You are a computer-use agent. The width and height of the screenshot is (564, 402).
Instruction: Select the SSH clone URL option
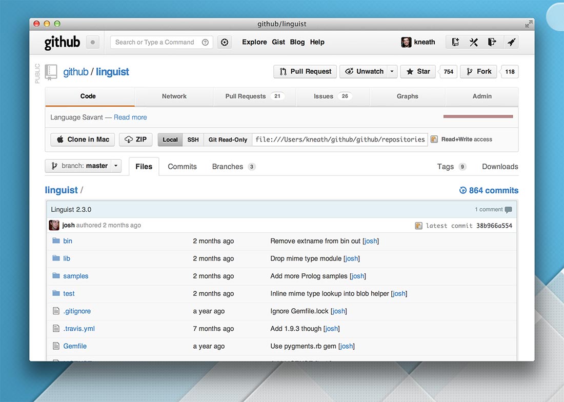[x=193, y=139]
